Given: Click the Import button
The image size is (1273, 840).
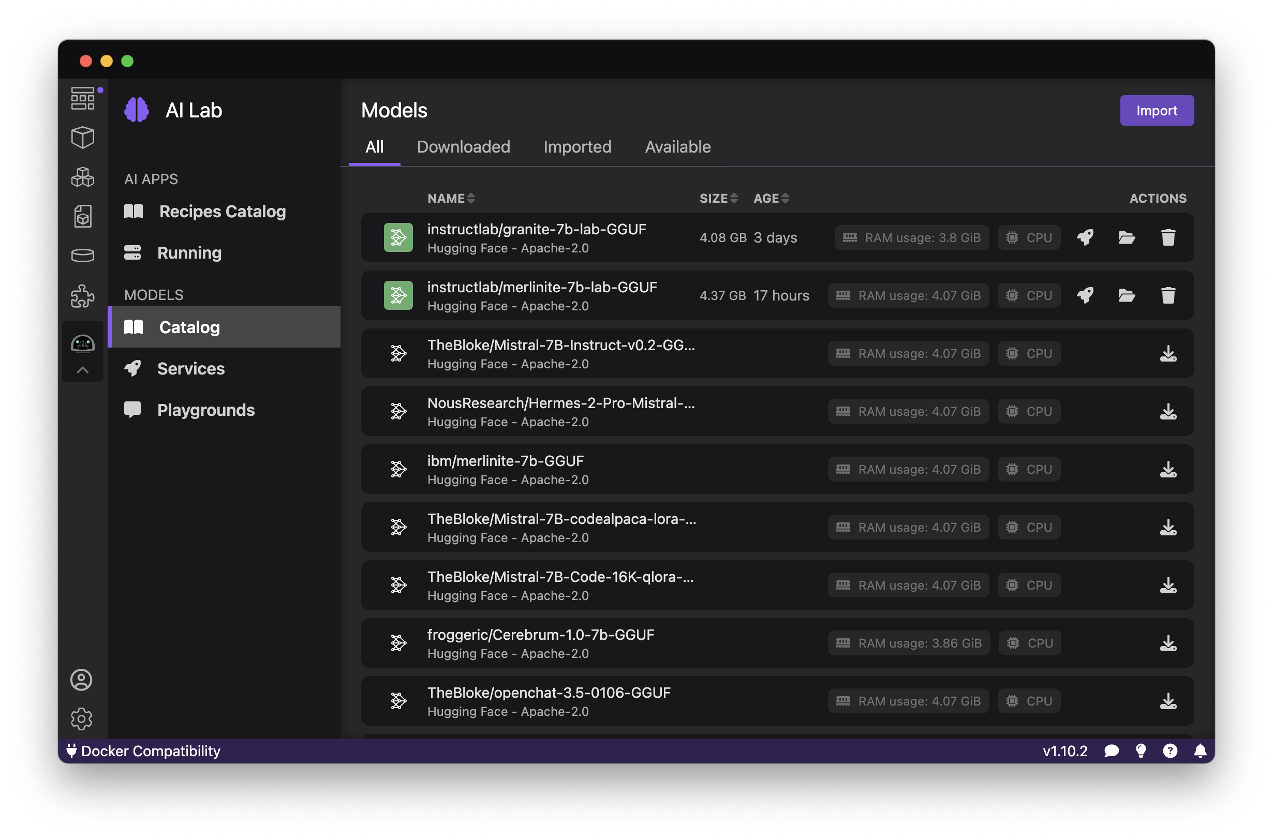Looking at the screenshot, I should point(1156,110).
